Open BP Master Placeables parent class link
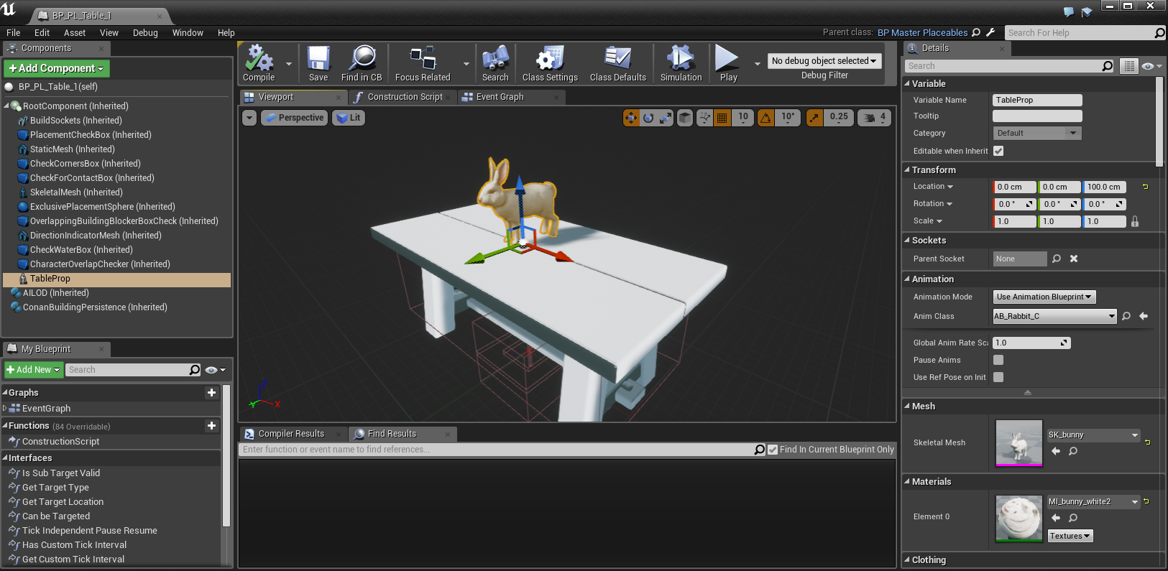Screen dimensions: 1168x571 pos(922,32)
